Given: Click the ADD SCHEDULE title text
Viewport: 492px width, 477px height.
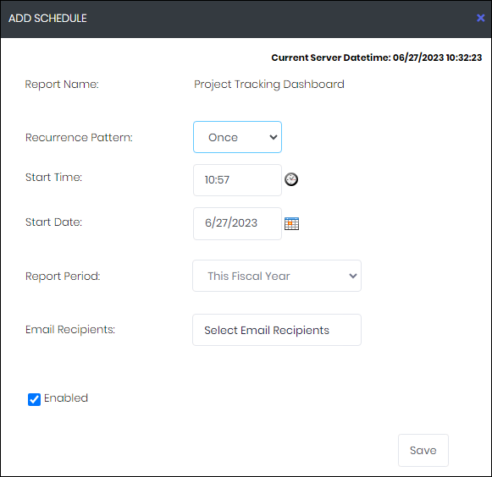Looking at the screenshot, I should [47, 18].
